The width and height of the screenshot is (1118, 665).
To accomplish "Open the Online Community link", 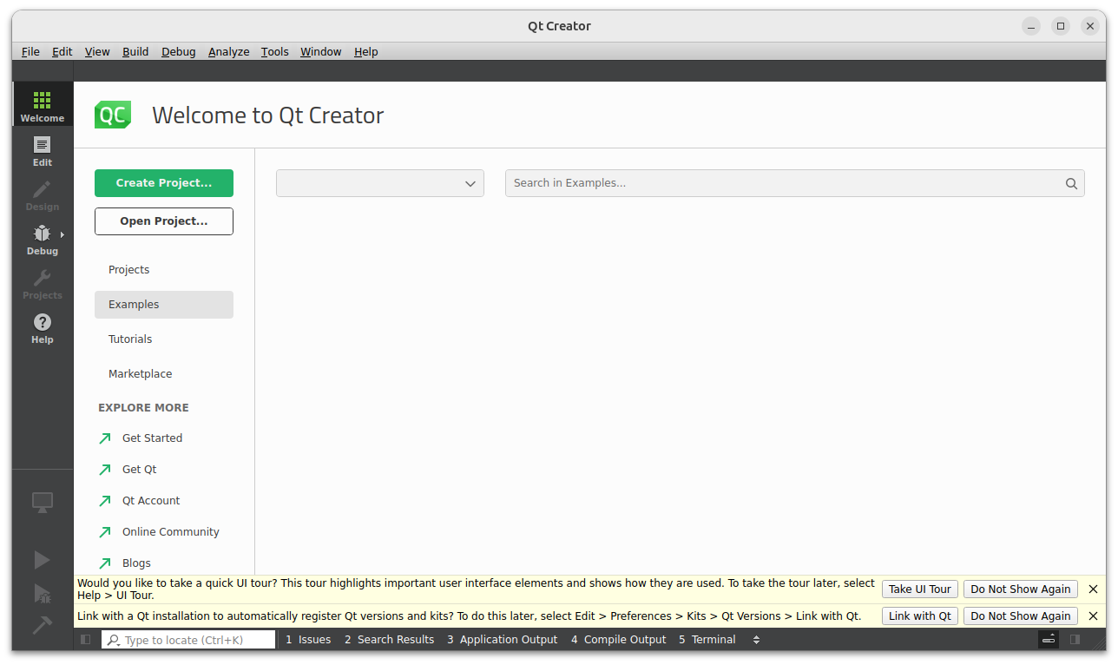I will pos(170,532).
